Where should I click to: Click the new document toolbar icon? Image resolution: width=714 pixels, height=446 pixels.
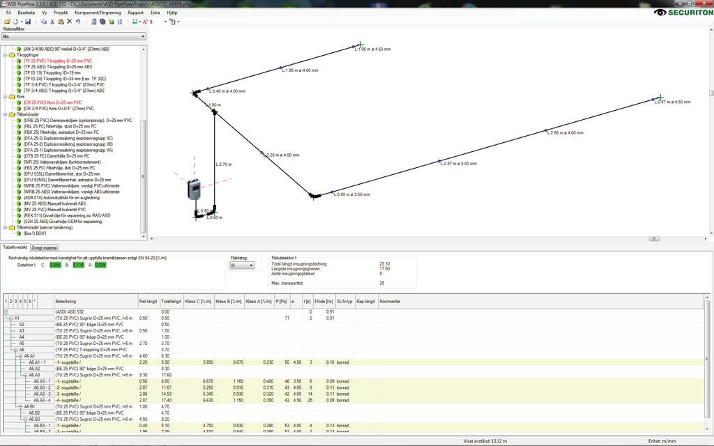(x=15, y=22)
